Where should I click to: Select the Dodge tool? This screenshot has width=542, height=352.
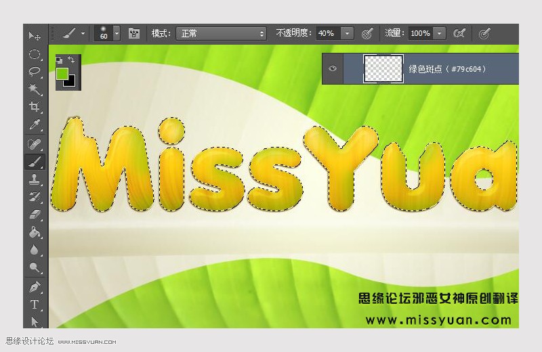(35, 267)
